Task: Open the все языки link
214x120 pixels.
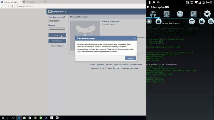Action: tap(135, 68)
